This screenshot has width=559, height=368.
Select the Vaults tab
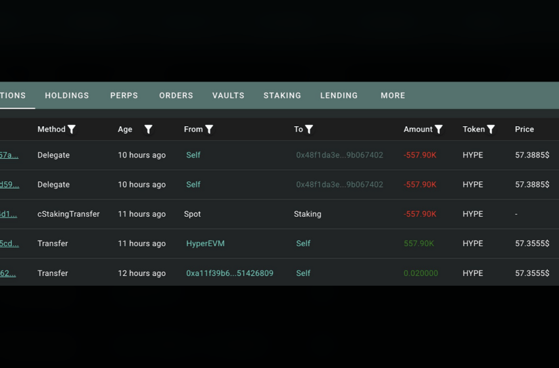[x=228, y=95]
